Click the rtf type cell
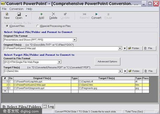 pos(138,81)
